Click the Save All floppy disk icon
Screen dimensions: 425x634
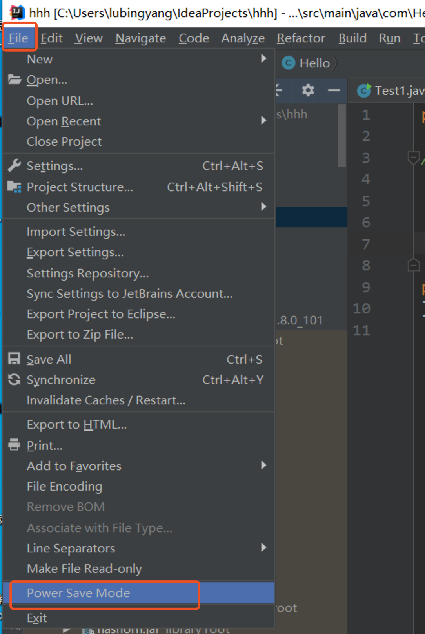pyautogui.click(x=15, y=359)
